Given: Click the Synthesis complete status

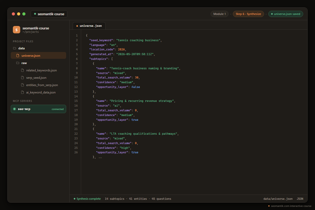Looking at the screenshot, I should coord(87,199).
